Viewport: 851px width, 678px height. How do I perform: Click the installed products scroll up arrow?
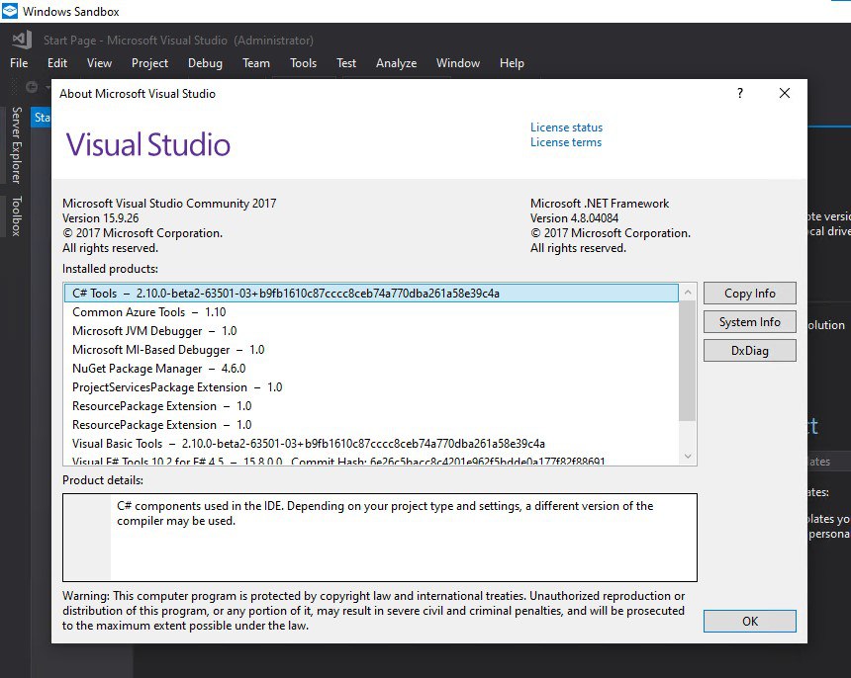[688, 293]
